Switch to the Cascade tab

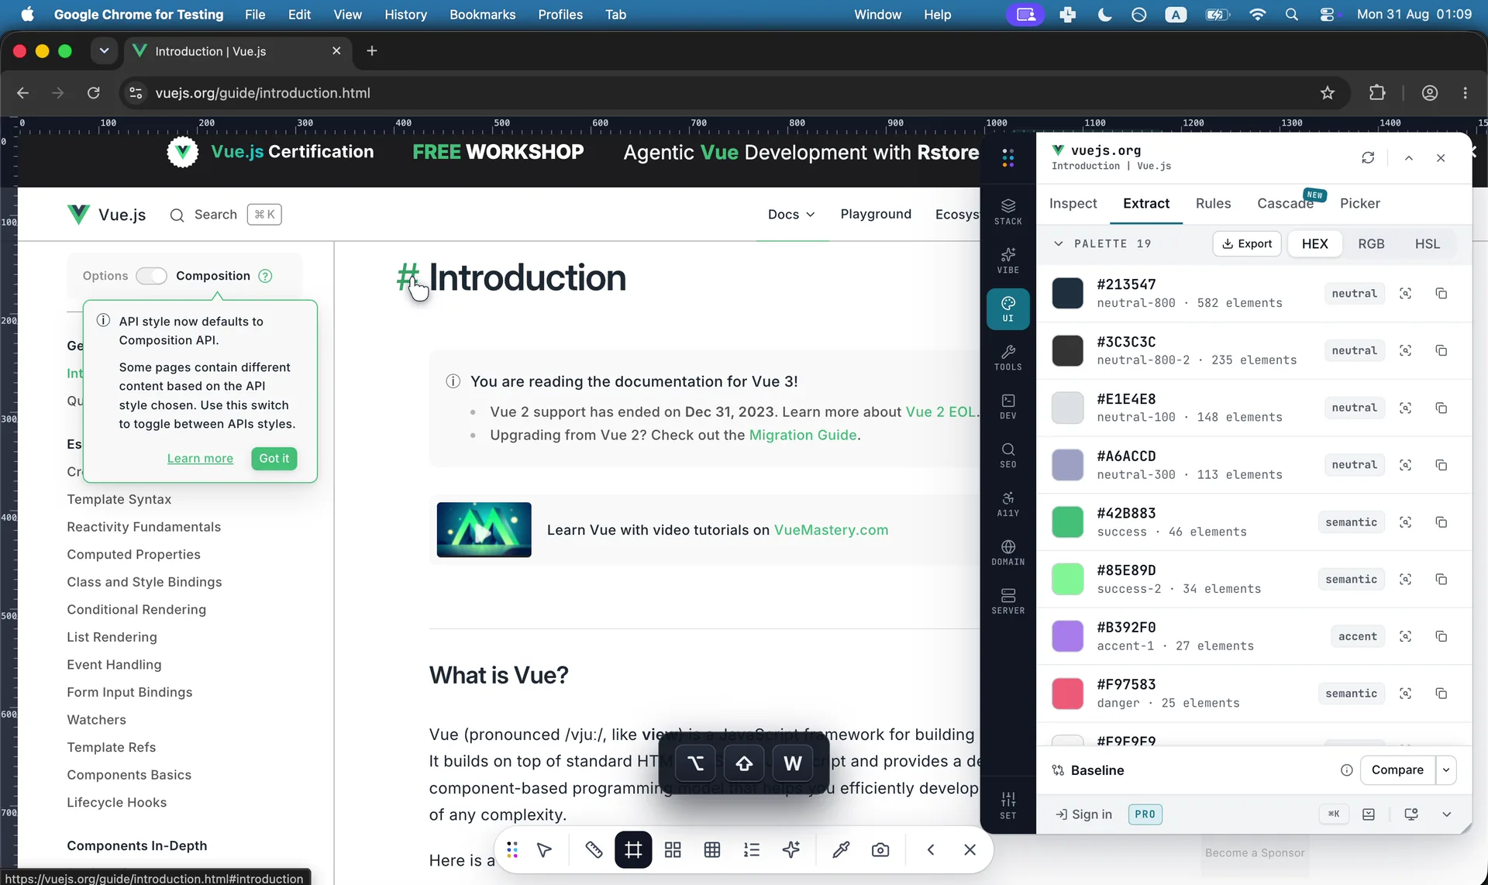(x=1286, y=204)
